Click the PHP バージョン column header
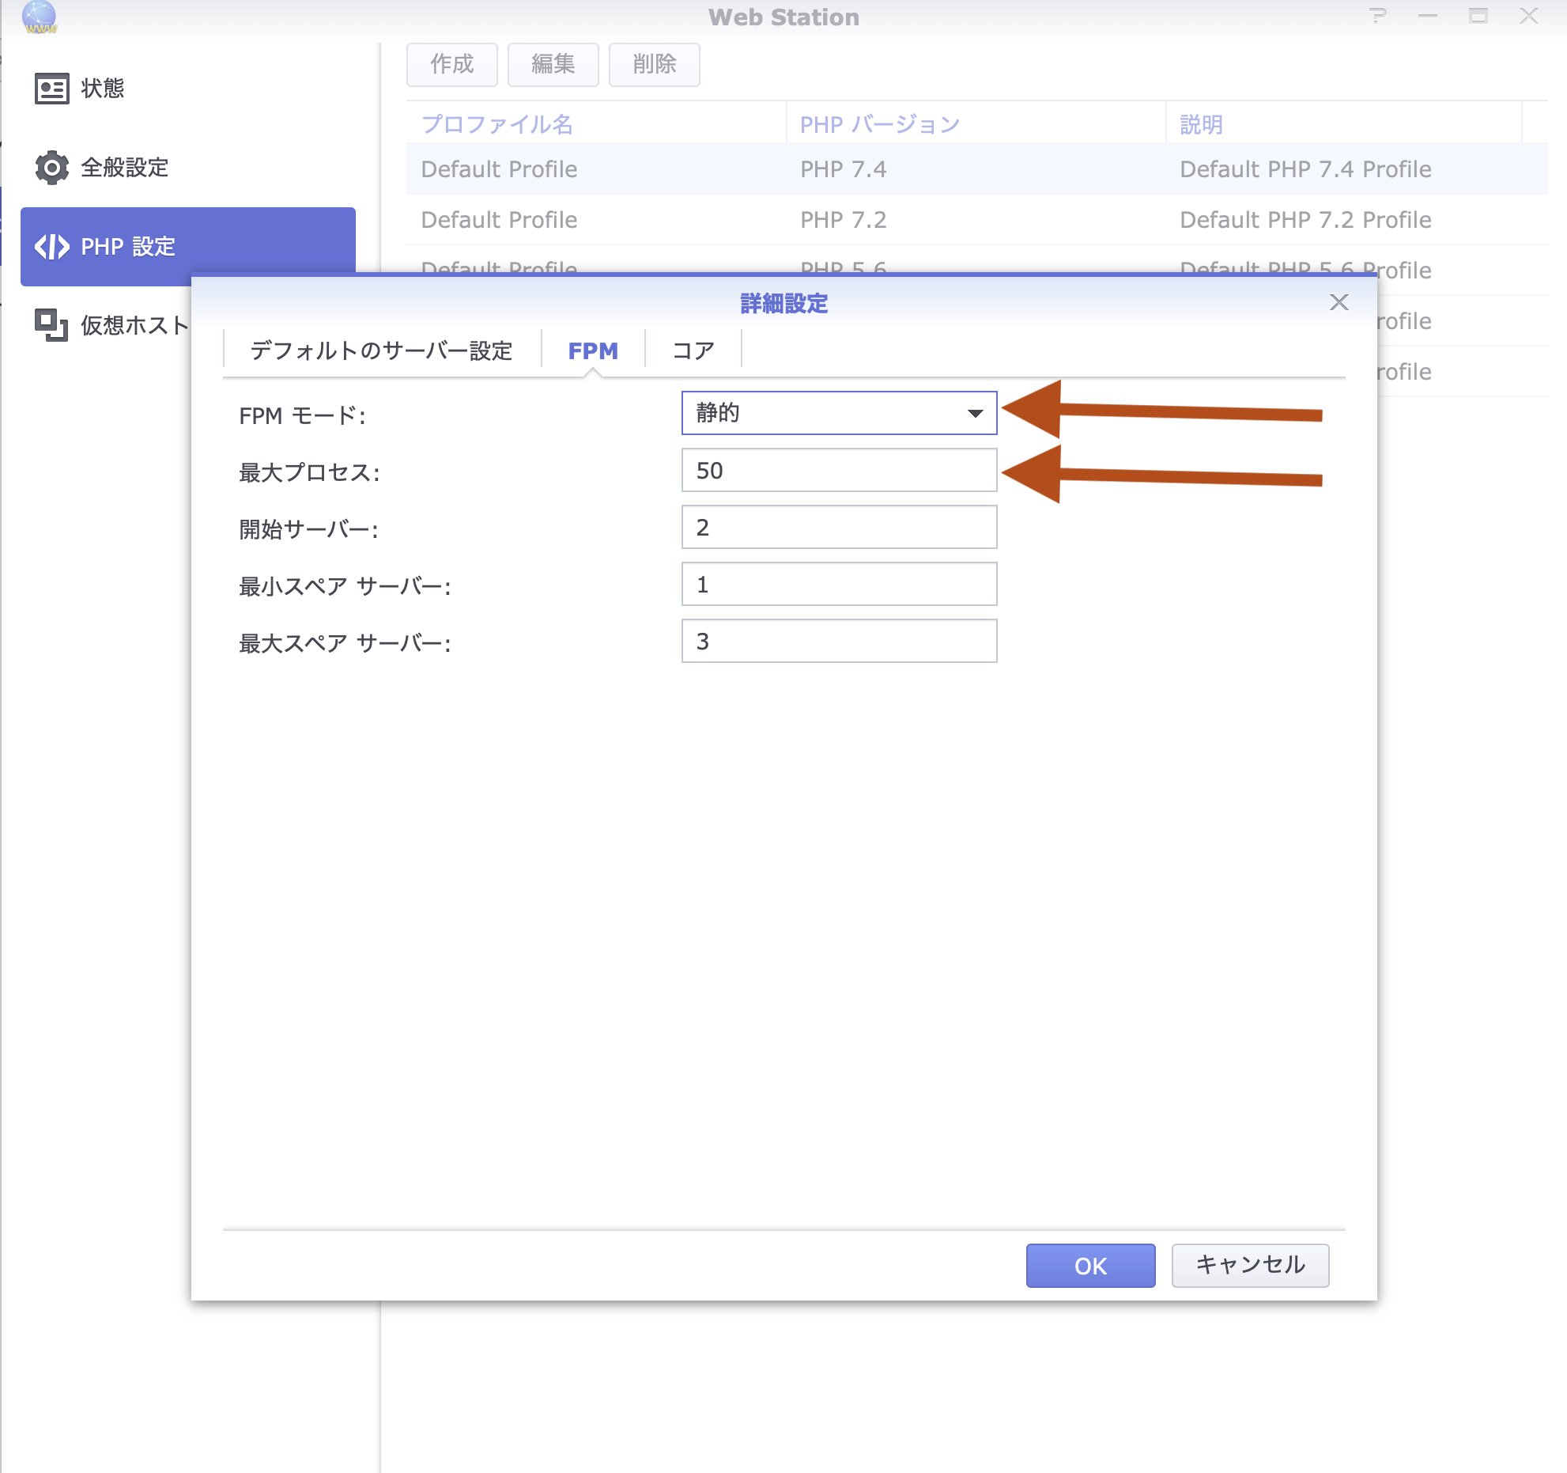Viewport: 1567px width, 1473px height. click(x=879, y=124)
